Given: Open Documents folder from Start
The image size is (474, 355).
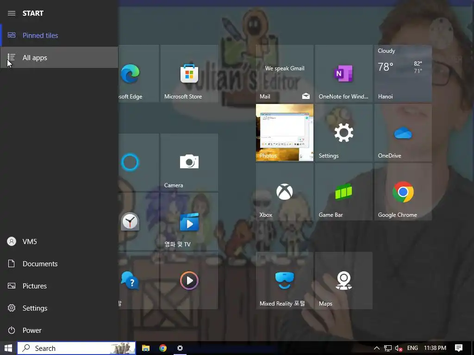Looking at the screenshot, I should coord(59,263).
